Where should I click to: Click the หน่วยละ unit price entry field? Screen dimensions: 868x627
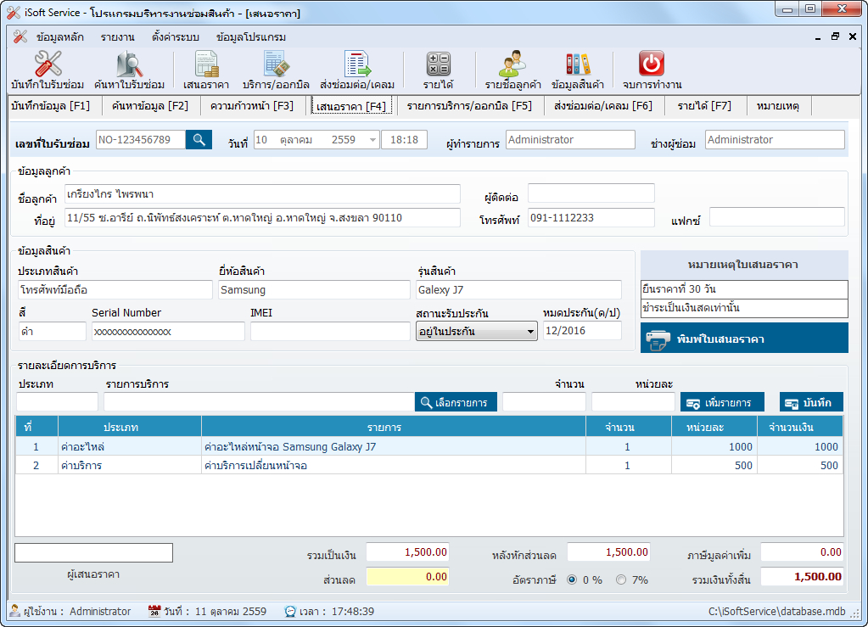point(633,402)
